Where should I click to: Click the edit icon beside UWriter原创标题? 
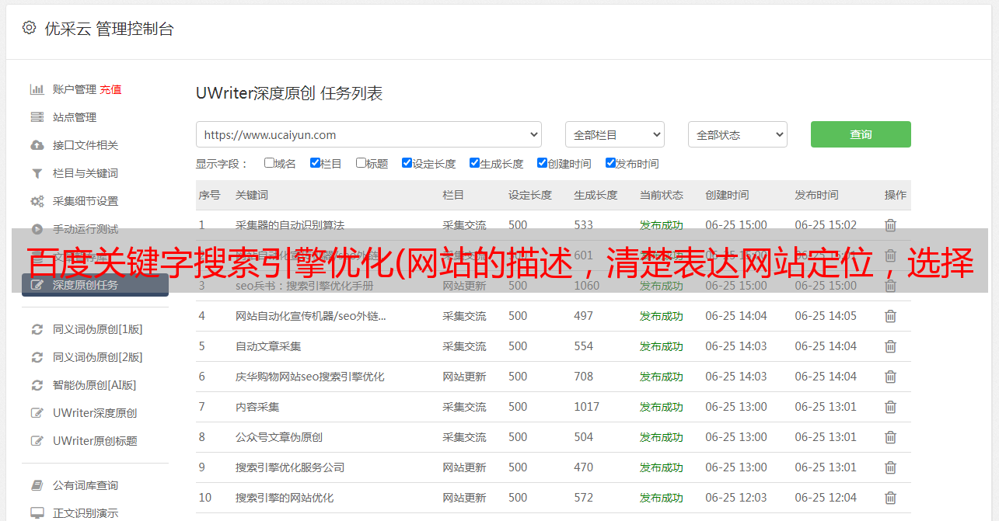pyautogui.click(x=37, y=441)
